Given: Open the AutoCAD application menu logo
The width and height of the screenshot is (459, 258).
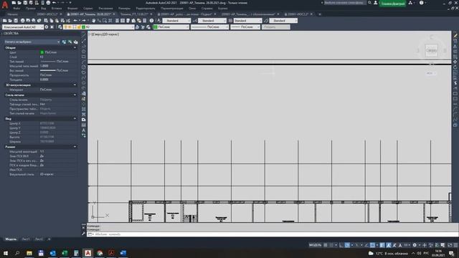Looking at the screenshot, I should [5, 5].
